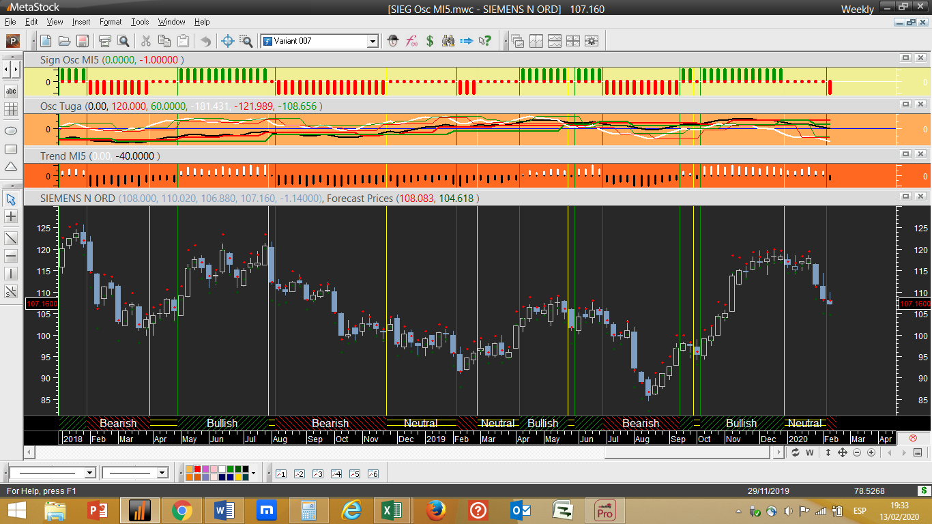
Task: Launch the System Tester dollar icon
Action: [430, 41]
